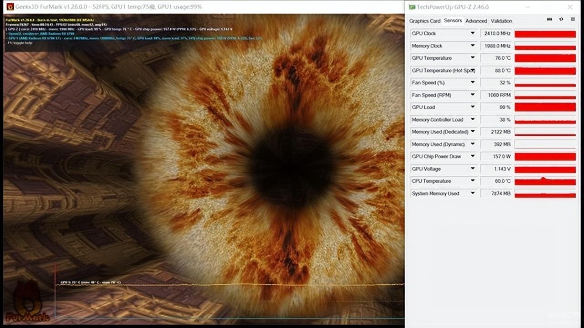Click the GPU Temperature history graph
This screenshot has height=328, width=584.
coord(545,58)
